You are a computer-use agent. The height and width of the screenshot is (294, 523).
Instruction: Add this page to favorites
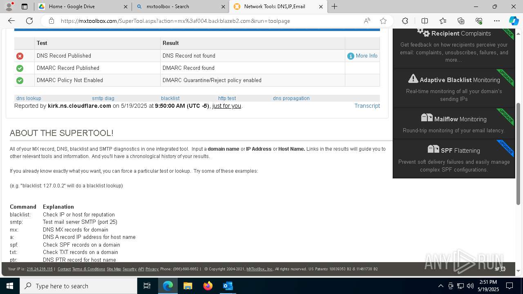pyautogui.click(x=383, y=21)
